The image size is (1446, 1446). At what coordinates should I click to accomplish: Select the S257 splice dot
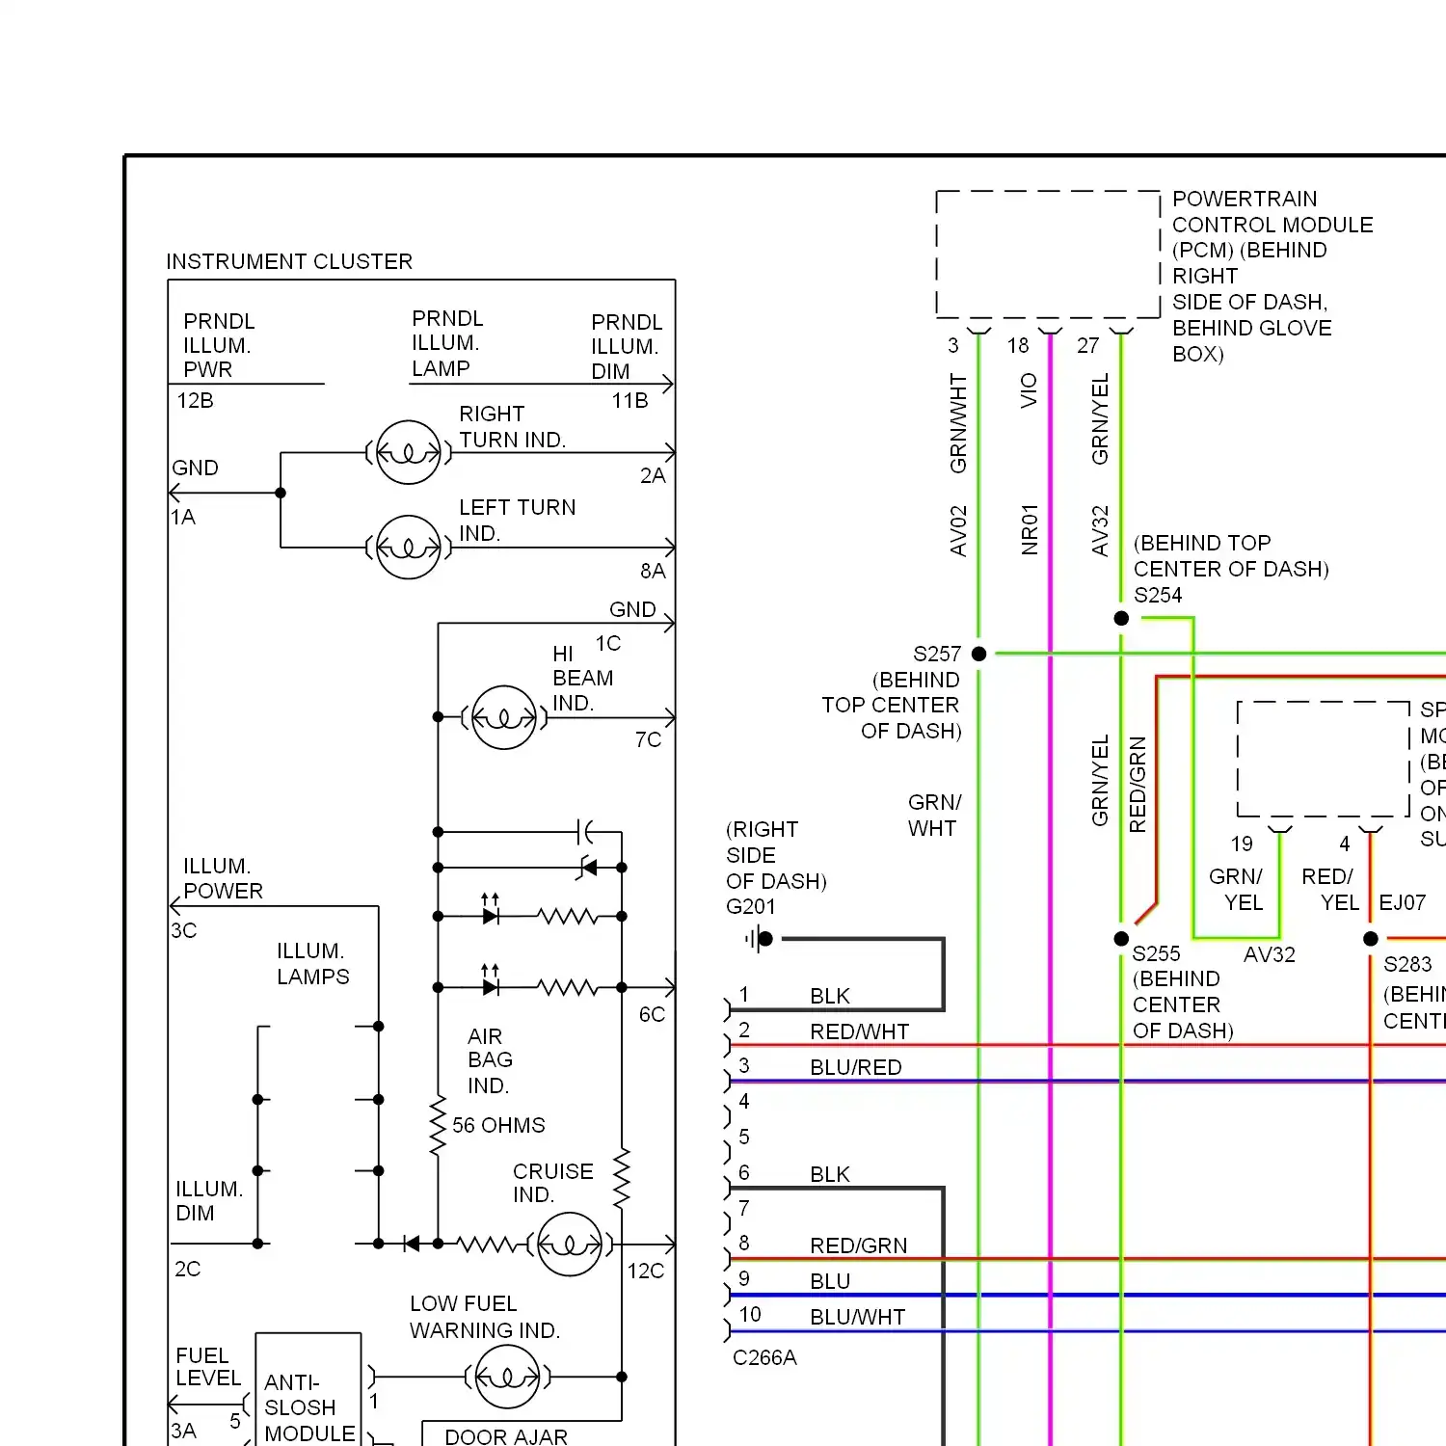coord(979,654)
